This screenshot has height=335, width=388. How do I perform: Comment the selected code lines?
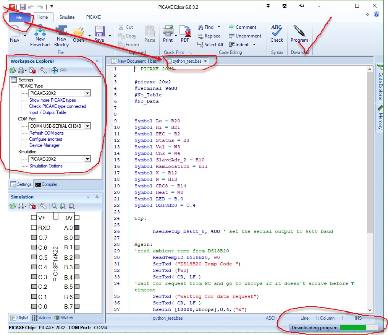[x=242, y=27]
